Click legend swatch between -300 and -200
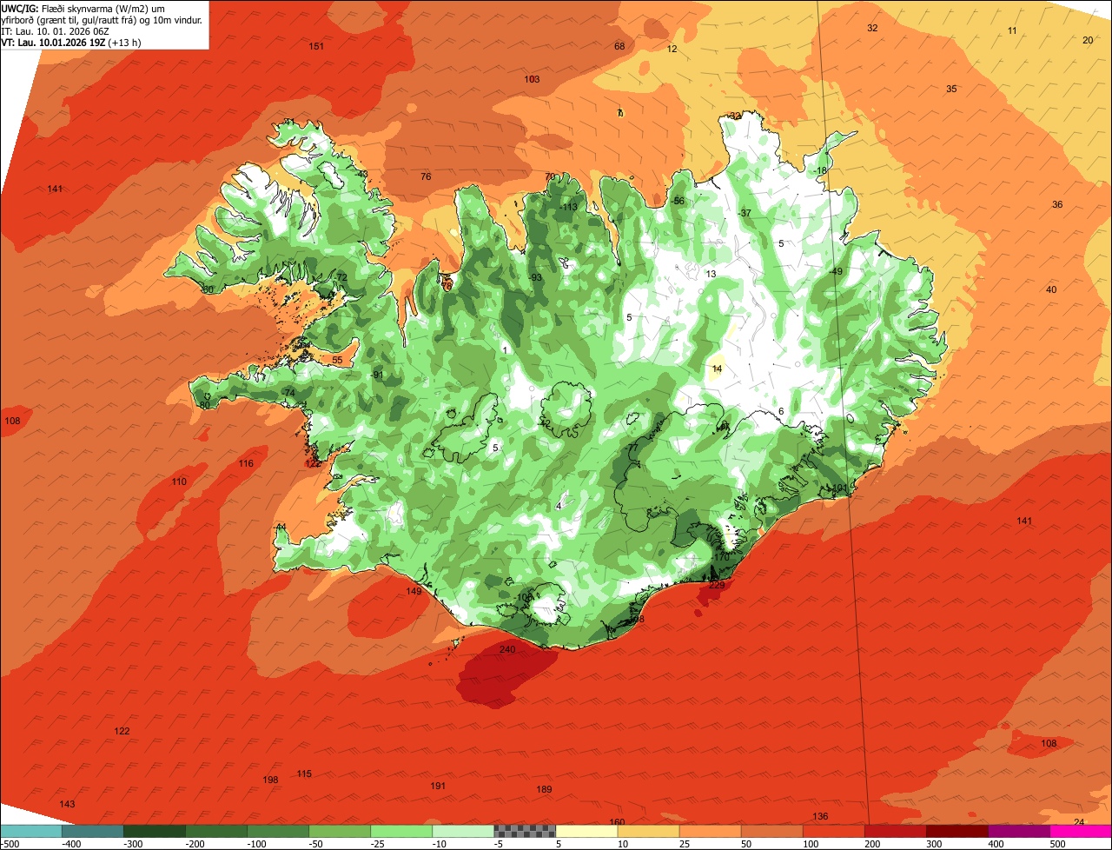The image size is (1112, 850). [155, 831]
